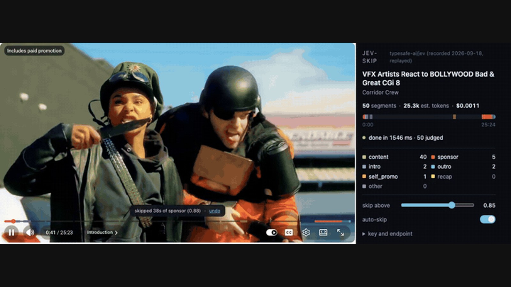The width and height of the screenshot is (511, 287).
Task: Mute audio using the speaker icon
Action: (x=30, y=232)
